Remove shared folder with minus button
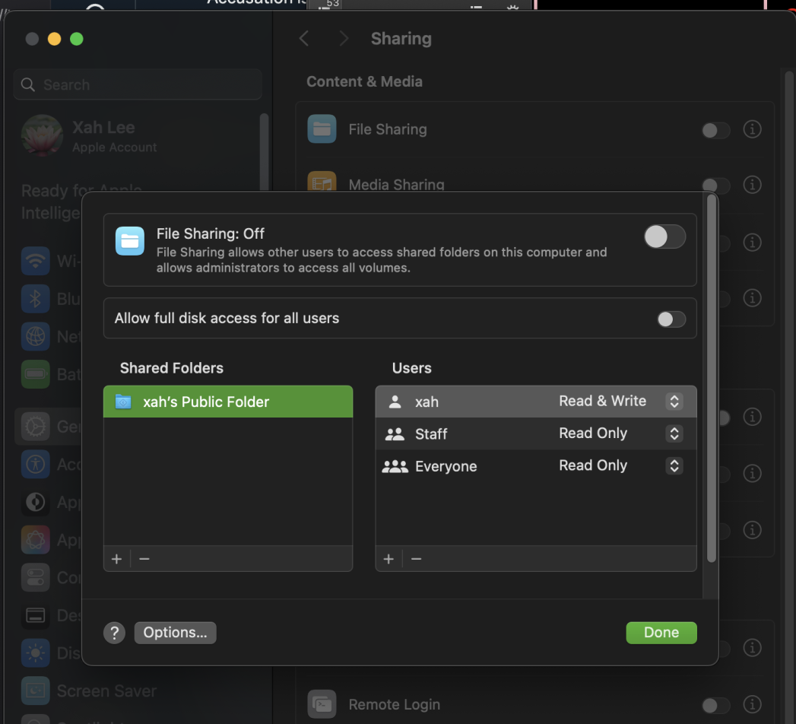Image resolution: width=796 pixels, height=724 pixels. click(x=144, y=559)
